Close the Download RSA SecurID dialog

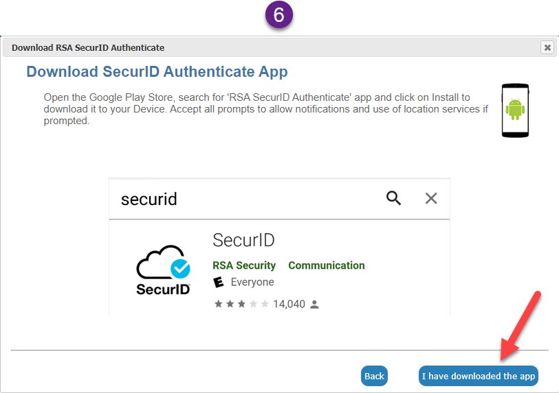547,47
